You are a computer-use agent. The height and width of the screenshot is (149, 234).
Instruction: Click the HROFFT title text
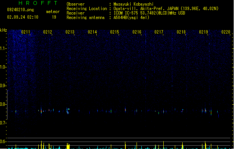pyautogui.click(x=38, y=3)
